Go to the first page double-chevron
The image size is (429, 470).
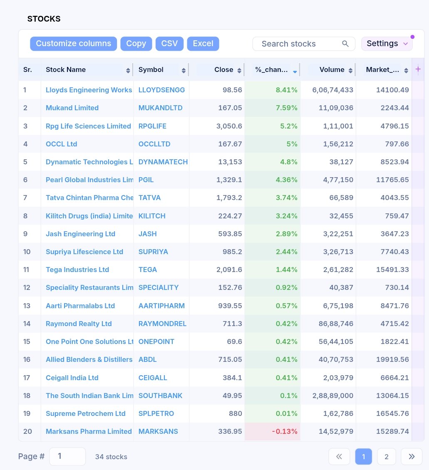tap(339, 457)
